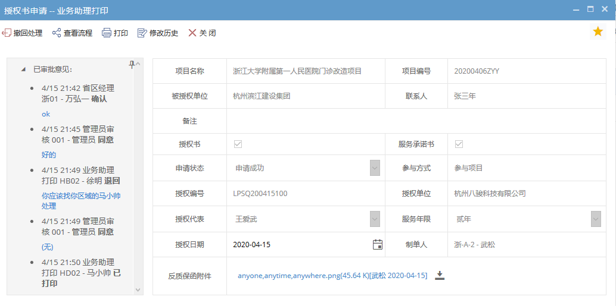
Task: Toggle the 授权书 checkbox
Action: click(238, 144)
